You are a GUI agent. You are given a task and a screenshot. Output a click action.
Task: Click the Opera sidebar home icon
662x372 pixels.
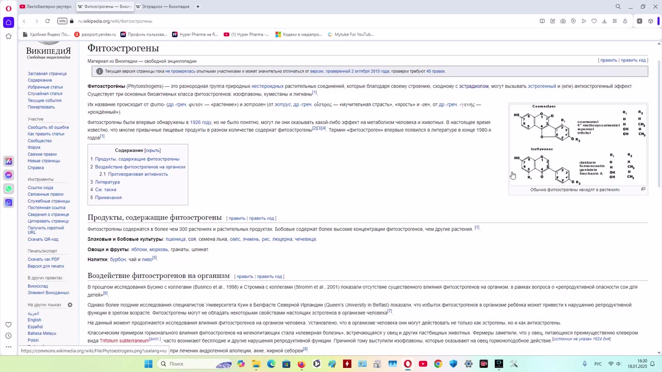(8, 22)
